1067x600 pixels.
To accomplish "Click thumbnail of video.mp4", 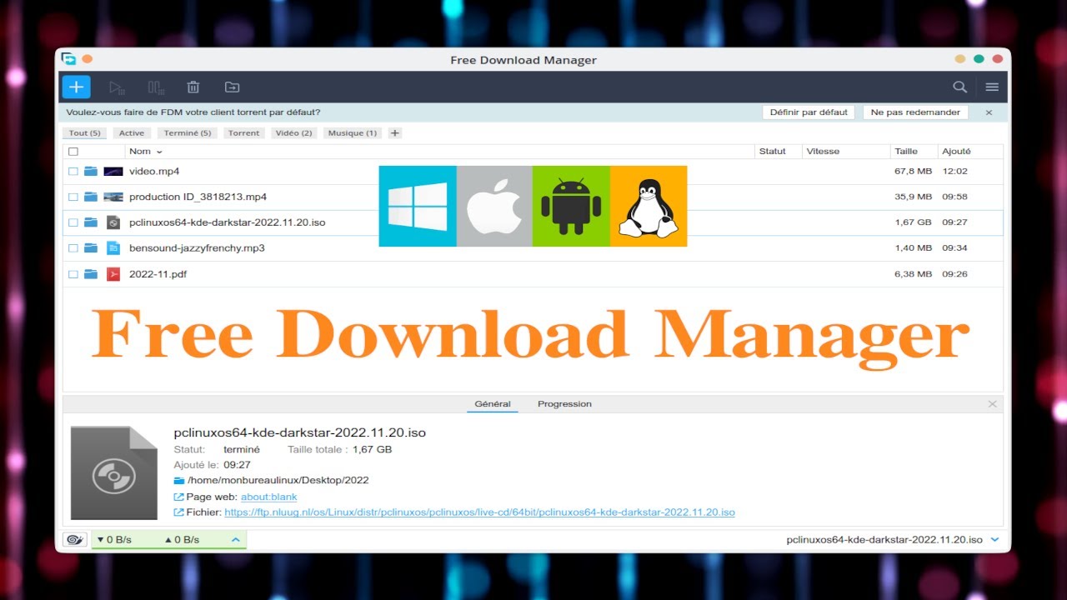I will tap(113, 172).
